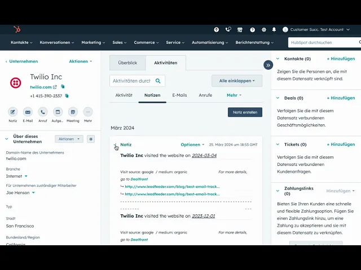Image resolution: width=361 pixels, height=270 pixels.
Task: Collapse the Über dieses Unternehmen section
Action: (x=7, y=139)
